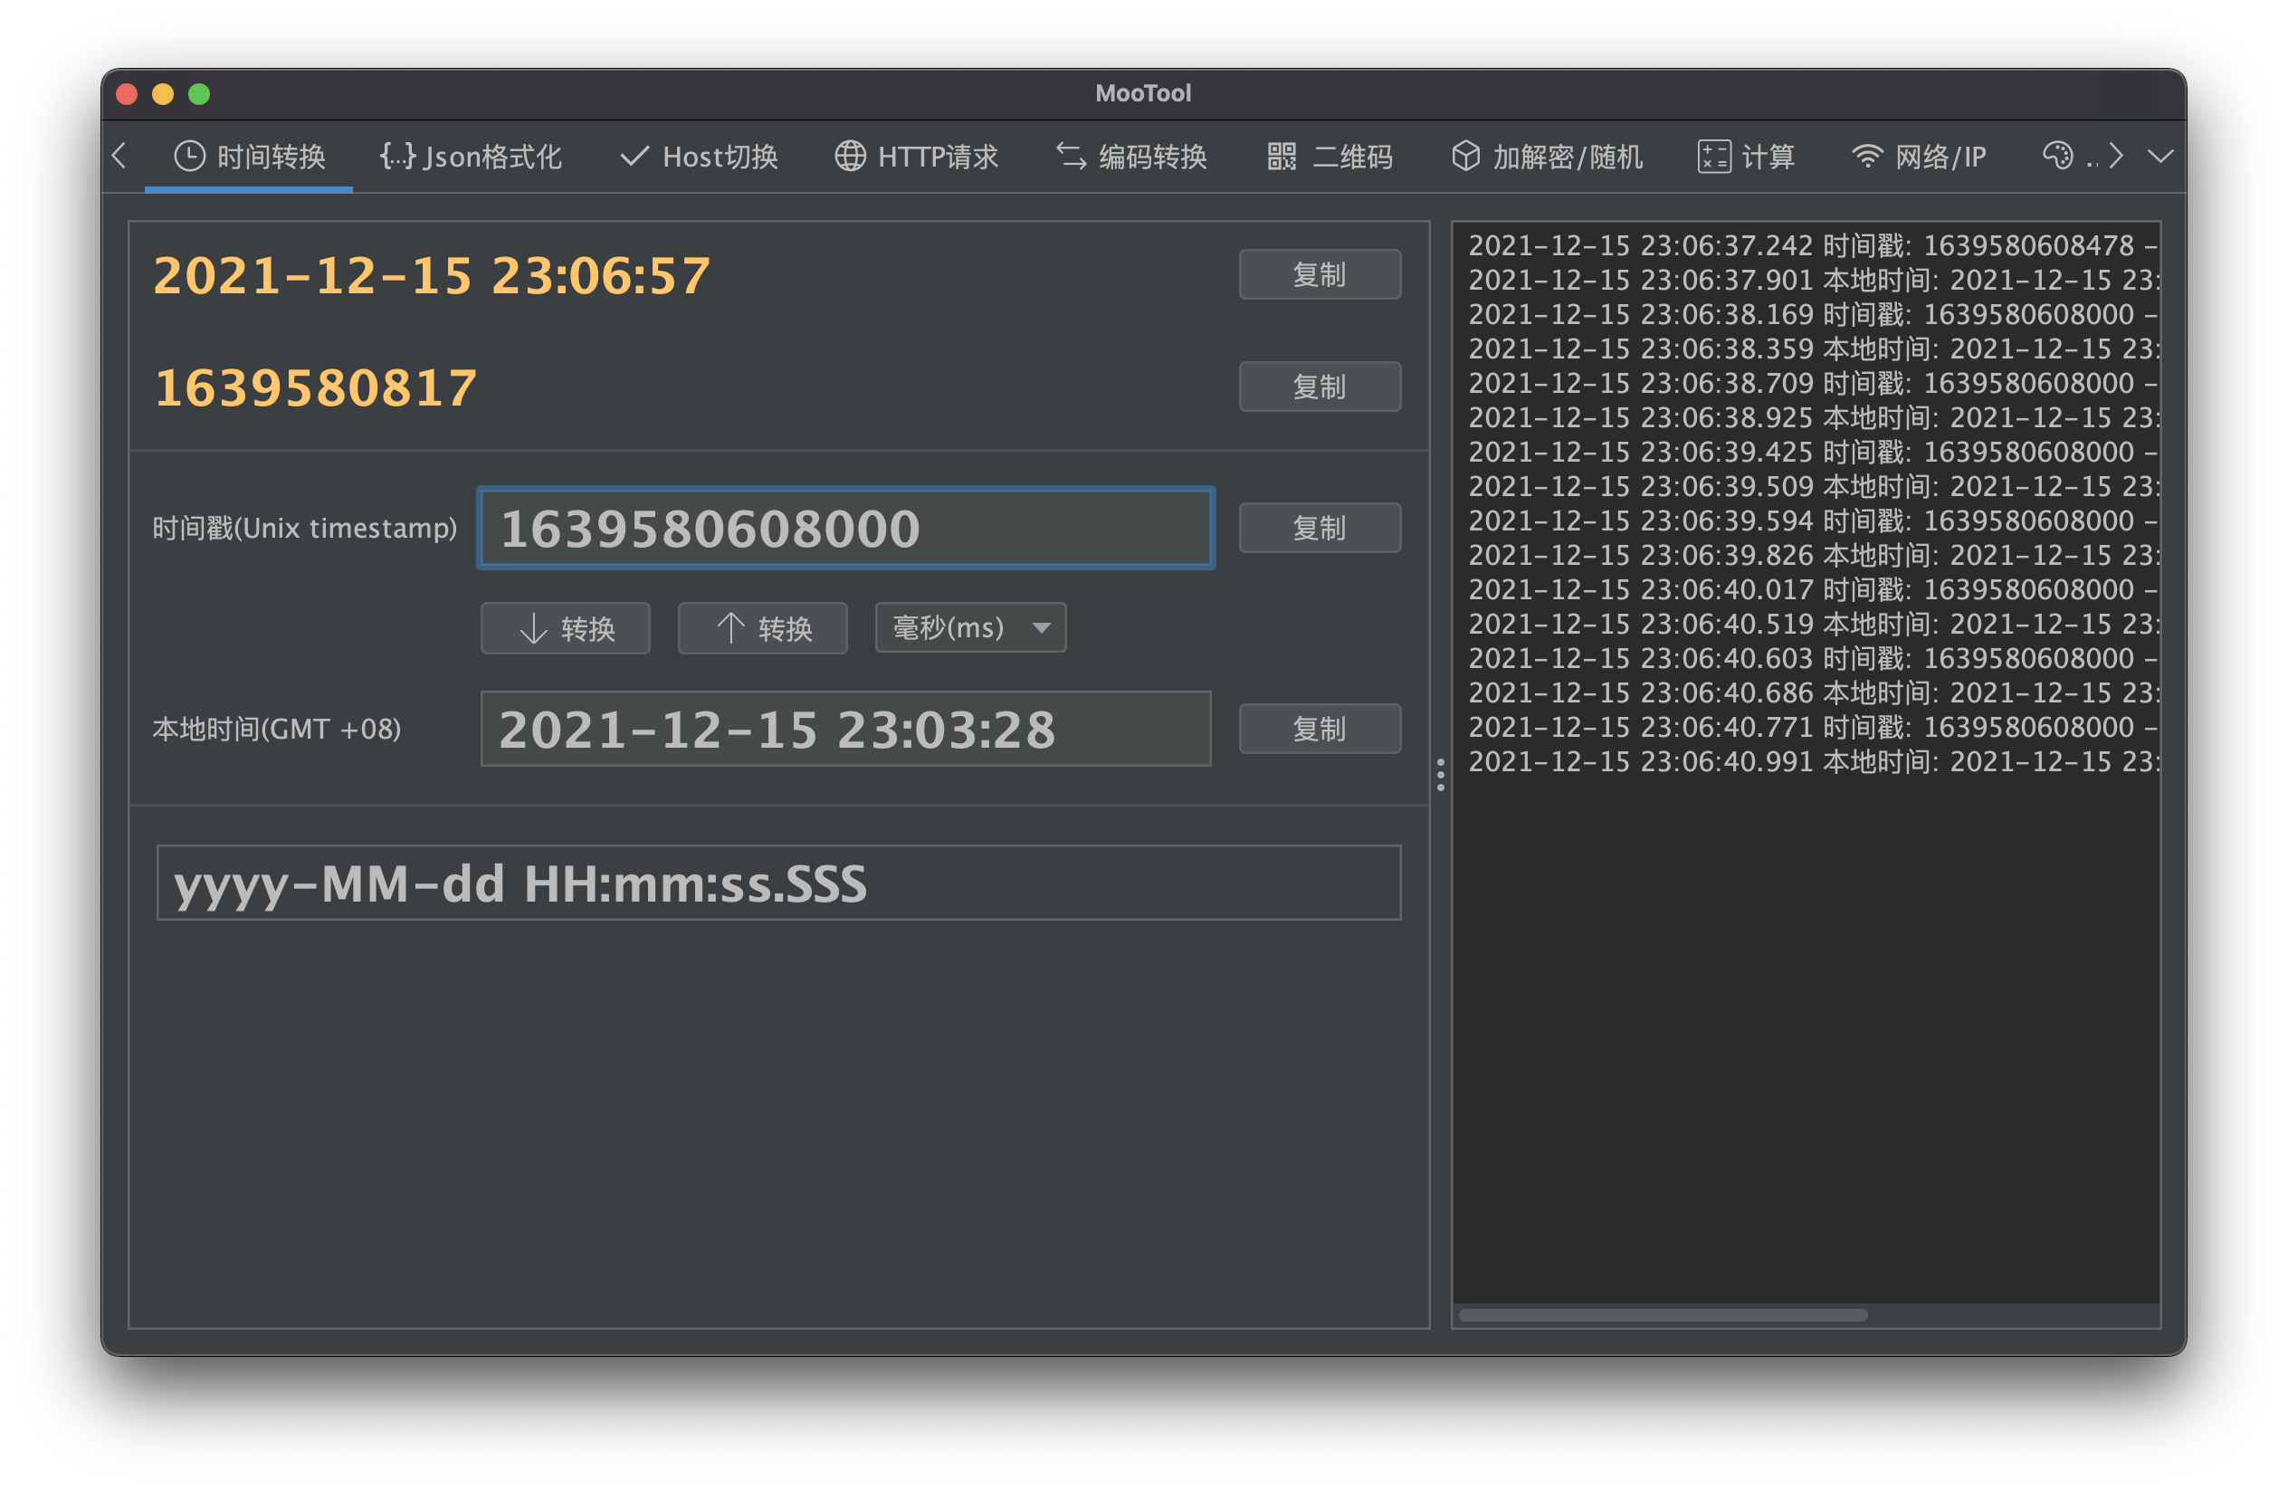
Task: Click the cube icon for 加解密/随机
Action: pos(1465,156)
